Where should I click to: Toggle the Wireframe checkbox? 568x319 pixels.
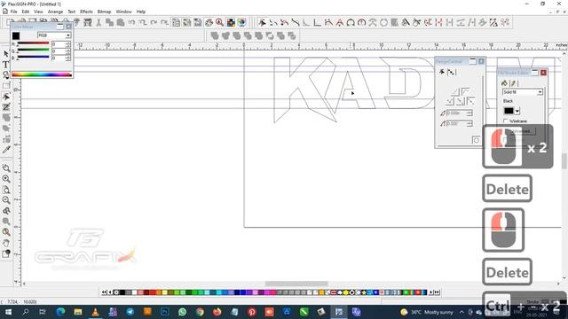[506, 121]
